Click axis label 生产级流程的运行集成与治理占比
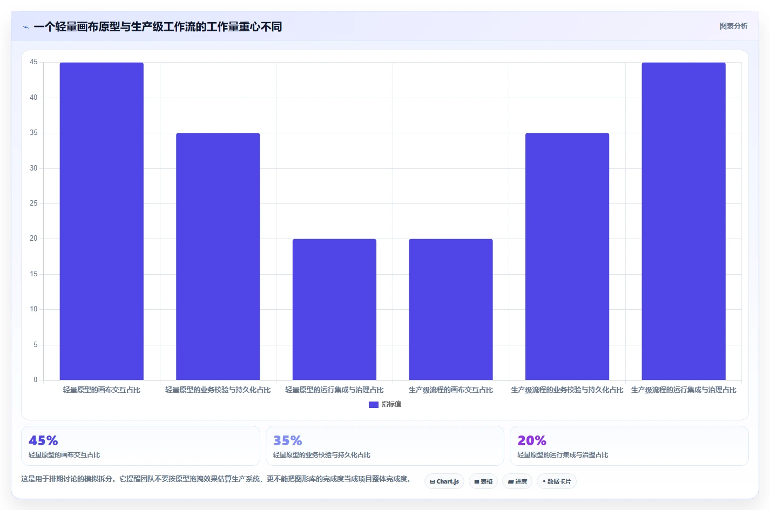The width and height of the screenshot is (770, 510). pos(684,390)
